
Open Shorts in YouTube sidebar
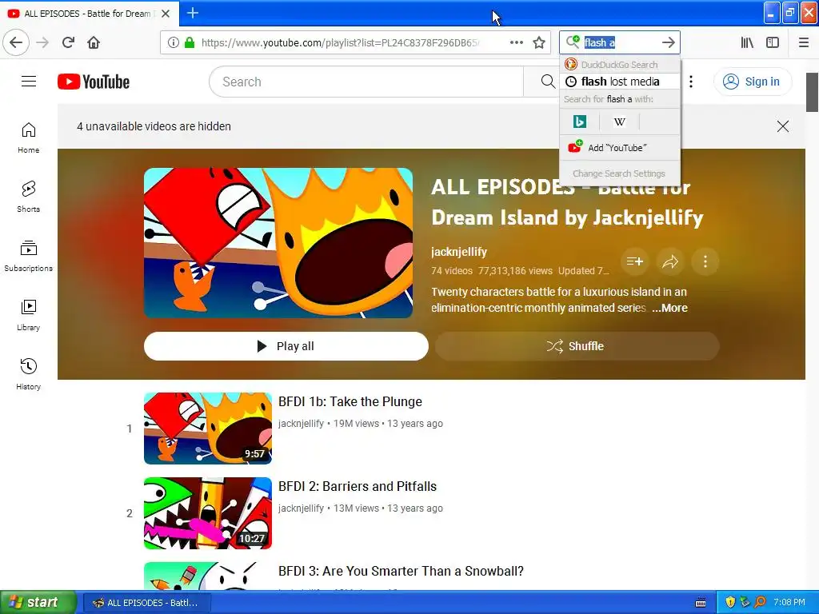tap(28, 197)
